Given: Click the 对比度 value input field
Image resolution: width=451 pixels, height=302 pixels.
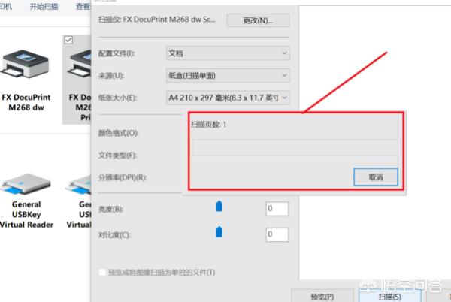Looking at the screenshot, I should tap(277, 235).
